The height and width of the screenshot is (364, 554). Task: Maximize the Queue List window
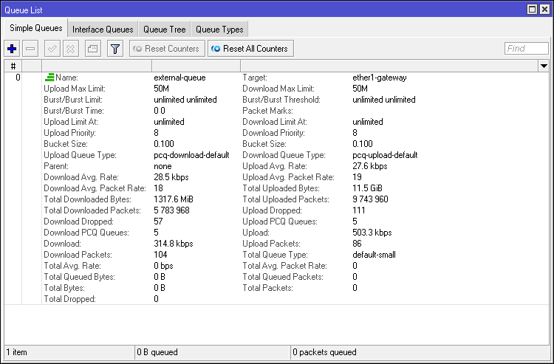[x=532, y=9]
